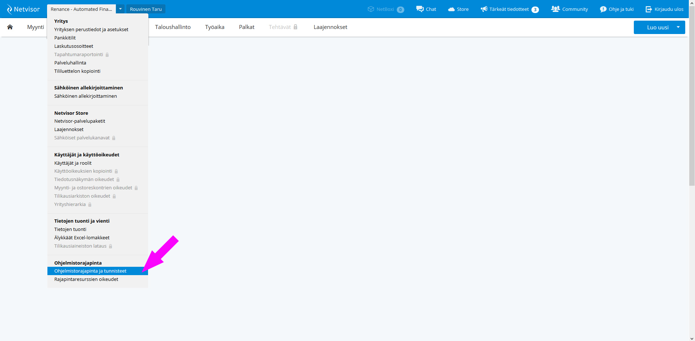The width and height of the screenshot is (695, 341).
Task: Open the Luo uusi dropdown arrow
Action: point(678,27)
